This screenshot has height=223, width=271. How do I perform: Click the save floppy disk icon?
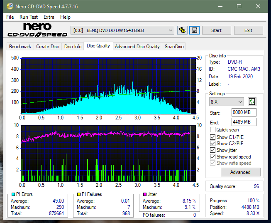pyautogui.click(x=194, y=30)
